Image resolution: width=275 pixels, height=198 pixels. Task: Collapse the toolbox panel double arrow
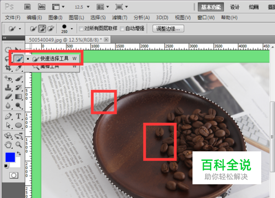pyautogui.click(x=5, y=38)
